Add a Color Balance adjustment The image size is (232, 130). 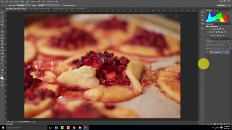point(213,32)
